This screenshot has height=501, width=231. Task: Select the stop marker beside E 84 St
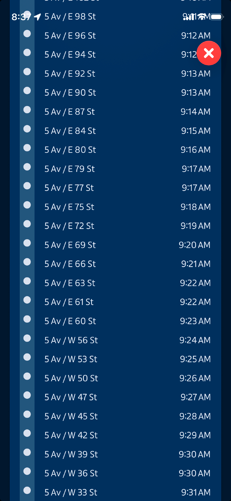click(x=27, y=129)
